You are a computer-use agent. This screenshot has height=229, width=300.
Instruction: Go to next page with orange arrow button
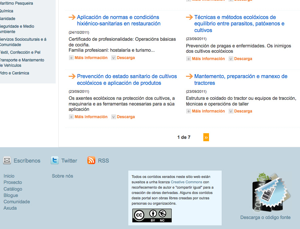(206, 137)
